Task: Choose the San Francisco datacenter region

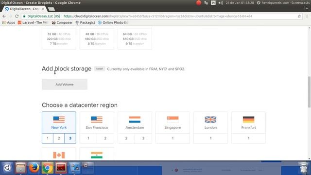Action: [x=97, y=122]
